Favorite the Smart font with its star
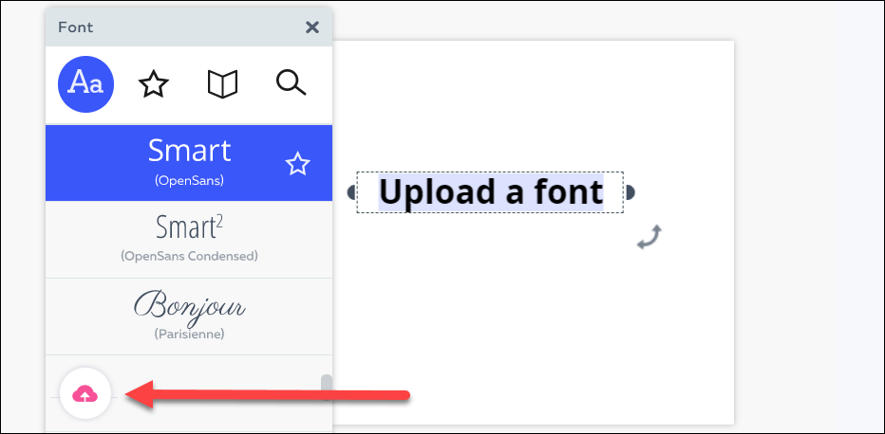This screenshot has height=434, width=885. pos(298,164)
